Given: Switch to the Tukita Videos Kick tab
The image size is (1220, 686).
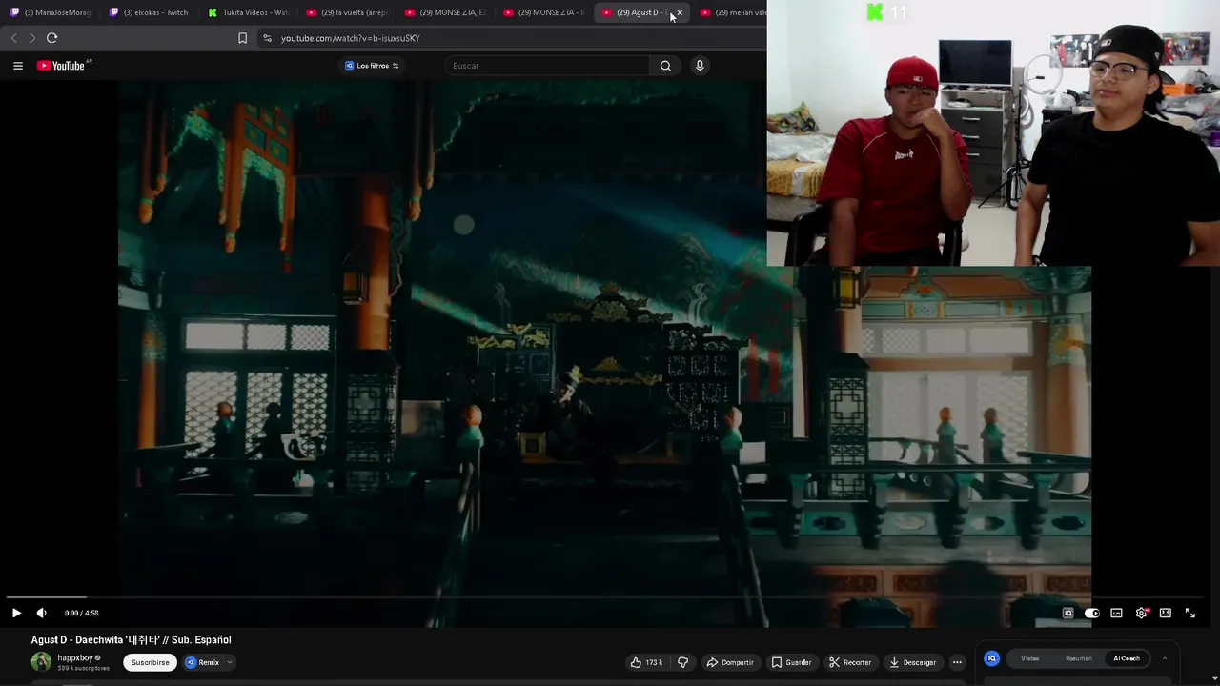Looking at the screenshot, I should pyautogui.click(x=248, y=12).
